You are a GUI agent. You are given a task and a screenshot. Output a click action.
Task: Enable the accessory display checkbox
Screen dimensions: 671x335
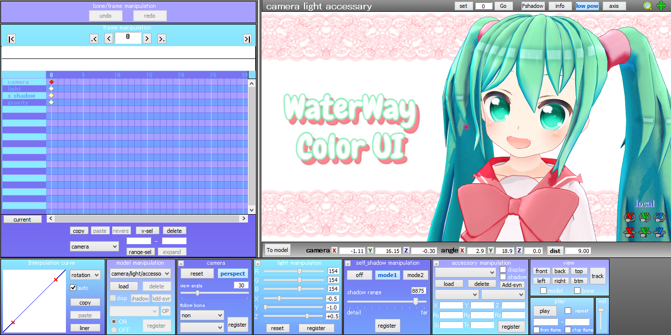tap(503, 270)
